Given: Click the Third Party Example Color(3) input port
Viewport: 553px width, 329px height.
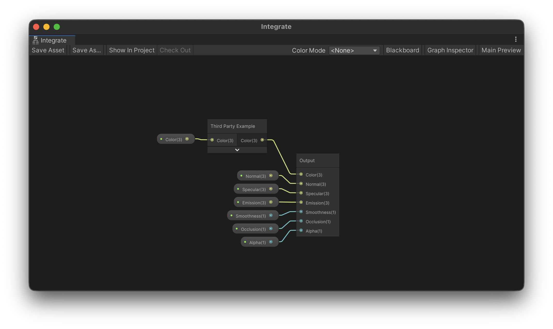Looking at the screenshot, I should tap(212, 140).
